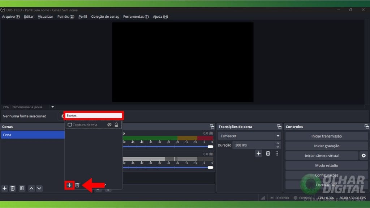Remove the scene transition with the trash icon
This screenshot has height=208, width=370.
pos(268,153)
